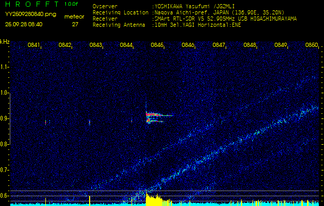Click the small echo spike after 0841
The height and width of the screenshot is (206, 324).
click(x=45, y=123)
